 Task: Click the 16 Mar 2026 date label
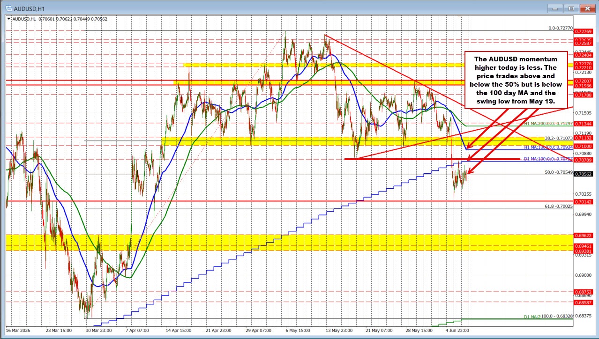click(17, 330)
